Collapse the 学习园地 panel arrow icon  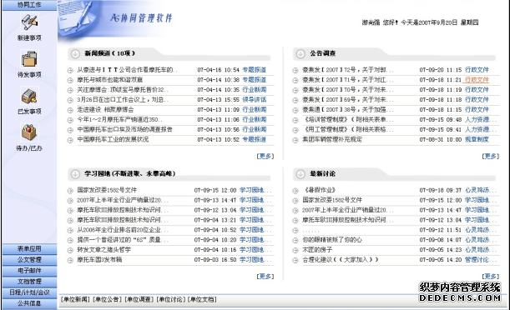pyautogui.click(x=75, y=174)
